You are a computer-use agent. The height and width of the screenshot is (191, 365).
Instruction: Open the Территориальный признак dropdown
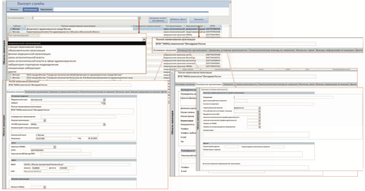click(259, 108)
